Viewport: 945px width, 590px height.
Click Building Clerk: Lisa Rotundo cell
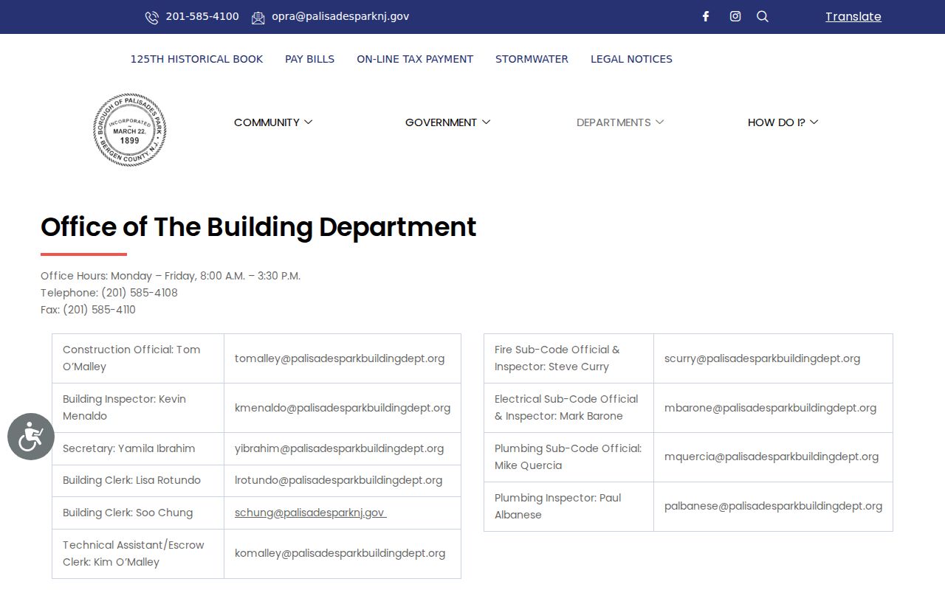138,481
